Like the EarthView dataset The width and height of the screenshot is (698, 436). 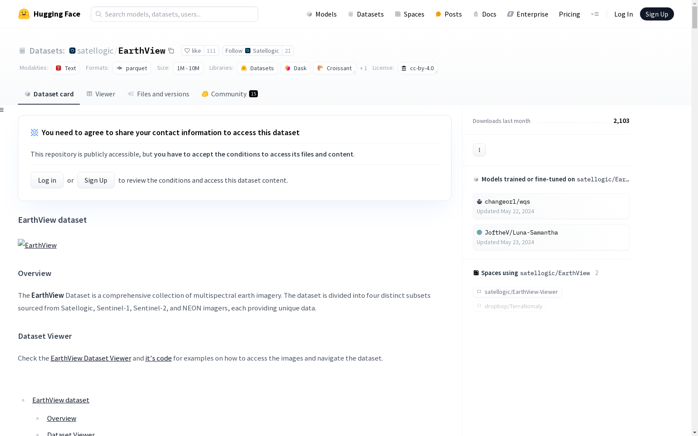coord(192,51)
